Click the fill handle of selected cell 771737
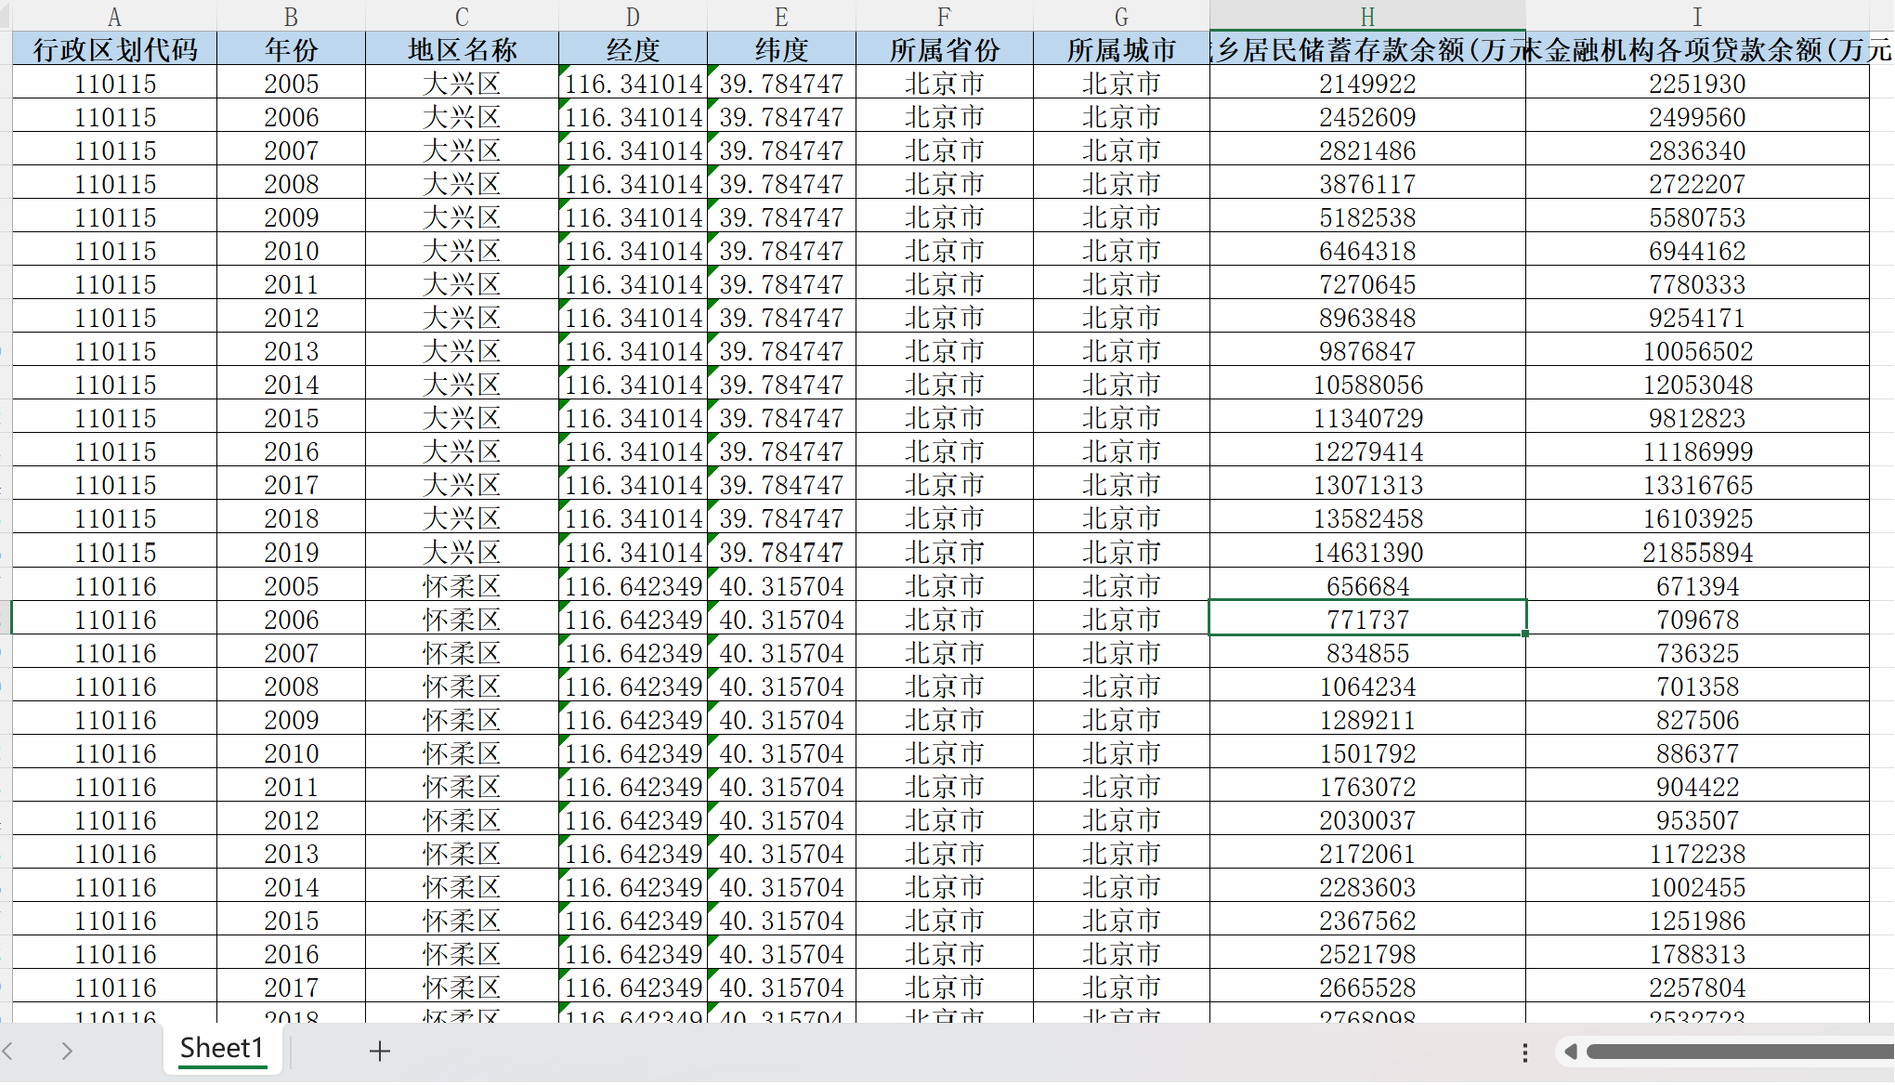This screenshot has height=1085, width=1895. pos(1525,634)
